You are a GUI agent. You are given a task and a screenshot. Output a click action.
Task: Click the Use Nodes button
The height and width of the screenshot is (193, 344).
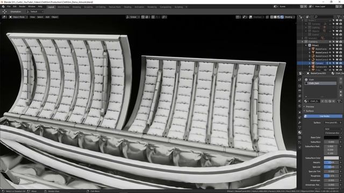323,116
